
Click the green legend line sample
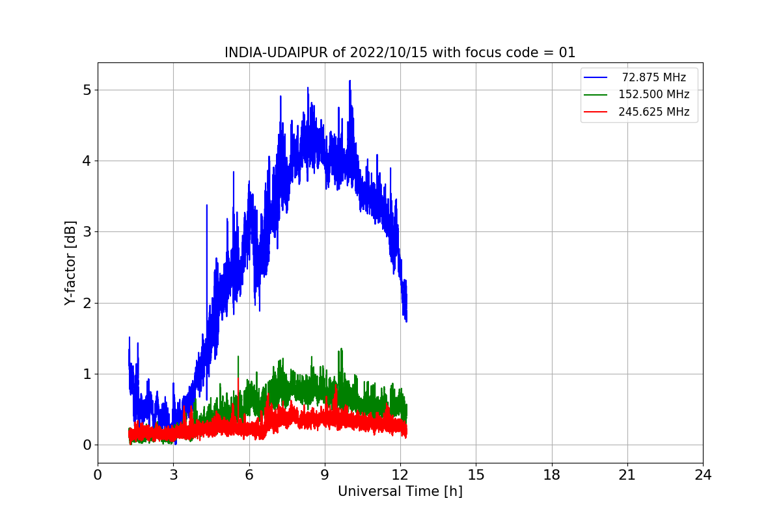point(596,95)
